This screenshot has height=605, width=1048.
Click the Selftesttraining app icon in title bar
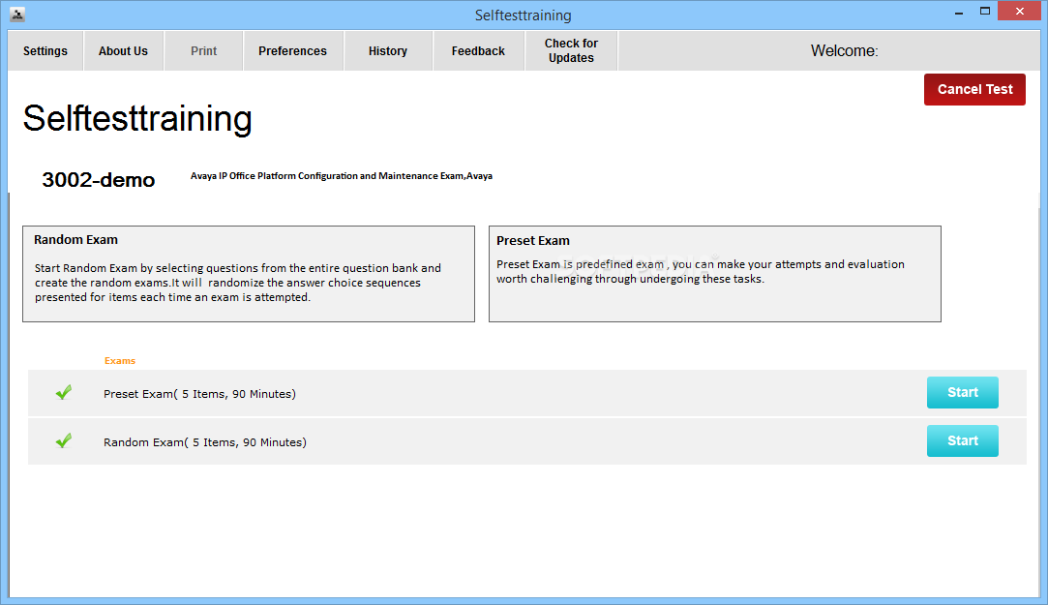coord(17,15)
